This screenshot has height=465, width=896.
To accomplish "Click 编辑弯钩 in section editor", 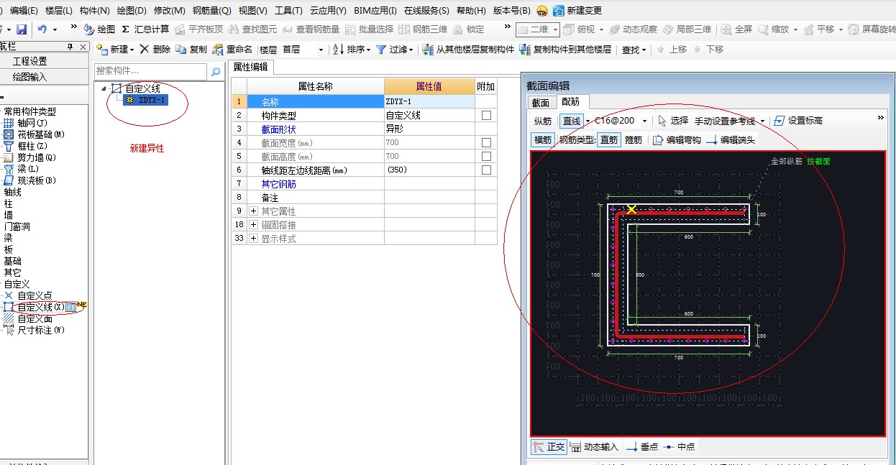I will 677,140.
